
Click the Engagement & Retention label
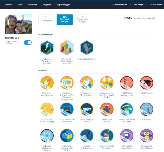tap(107, 147)
